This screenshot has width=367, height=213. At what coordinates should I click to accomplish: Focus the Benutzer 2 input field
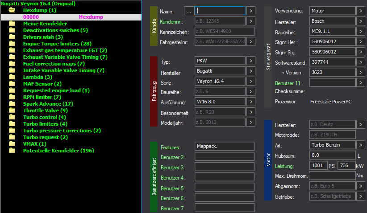click(225, 156)
